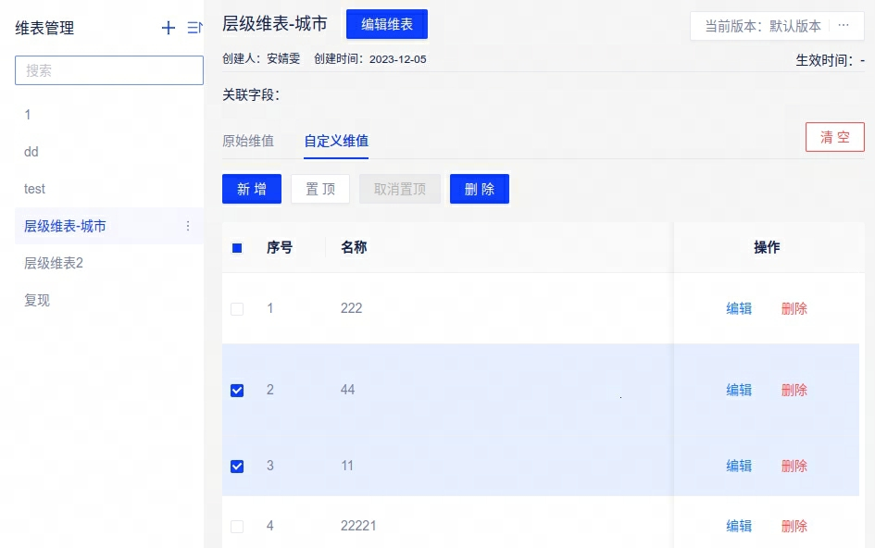Click the 编辑维表 button

(x=387, y=25)
